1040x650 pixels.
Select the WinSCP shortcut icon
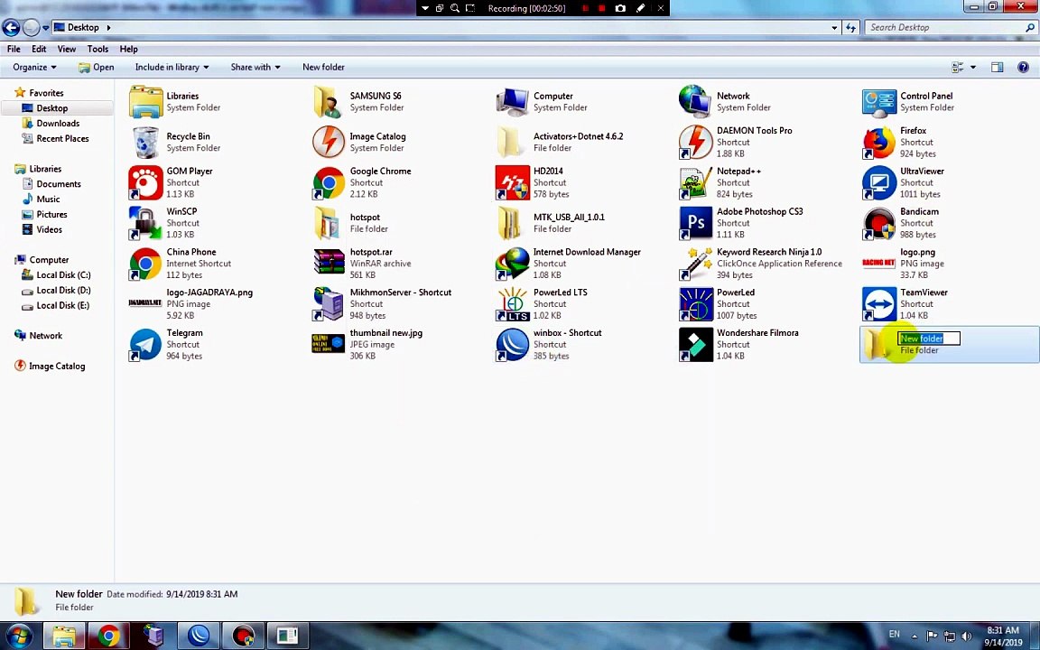(145, 223)
